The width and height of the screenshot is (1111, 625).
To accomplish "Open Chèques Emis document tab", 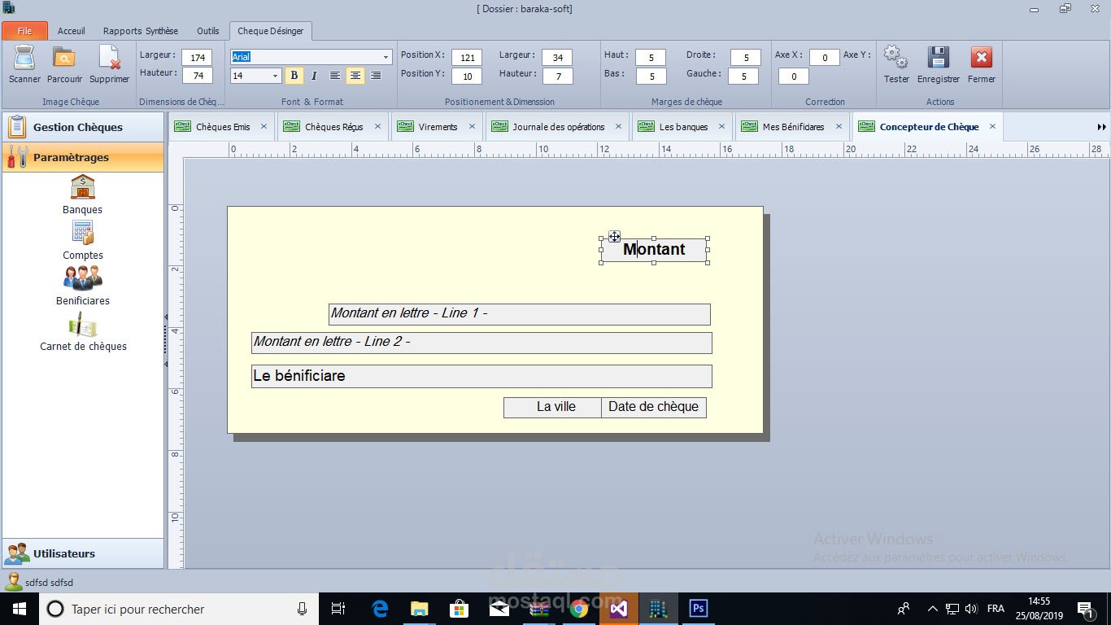I will click(223, 127).
